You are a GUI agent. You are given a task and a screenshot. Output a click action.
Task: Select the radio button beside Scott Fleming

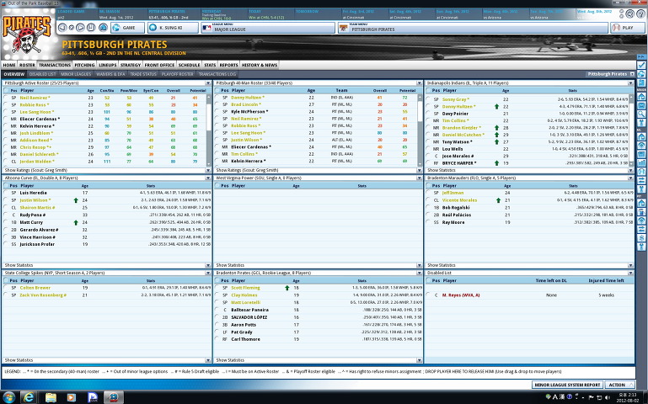click(x=217, y=288)
